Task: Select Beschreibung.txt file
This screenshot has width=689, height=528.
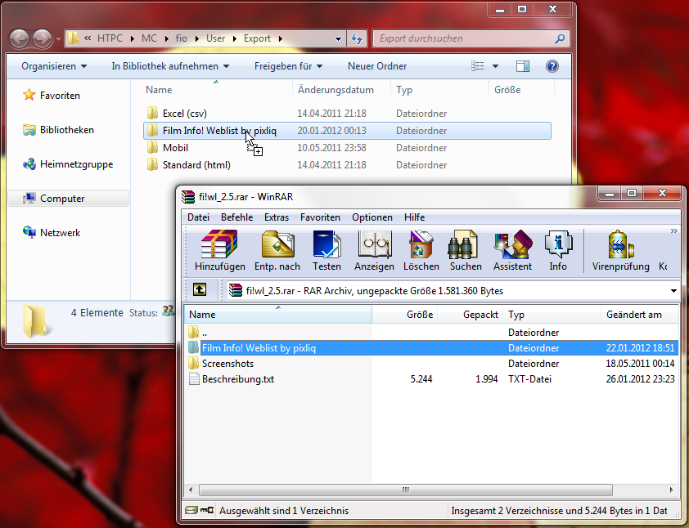Action: coord(431,378)
